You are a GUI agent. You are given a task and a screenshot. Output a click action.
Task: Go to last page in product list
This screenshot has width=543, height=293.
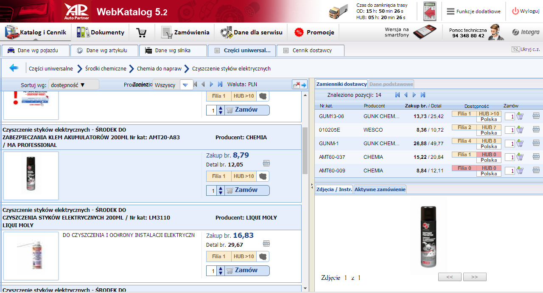pos(220,84)
